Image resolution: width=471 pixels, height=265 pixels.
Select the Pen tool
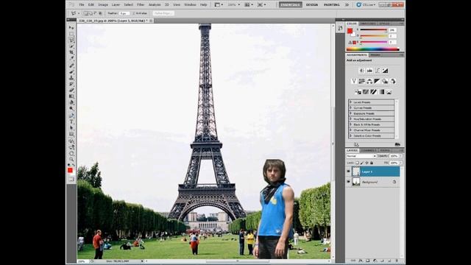pos(71,116)
